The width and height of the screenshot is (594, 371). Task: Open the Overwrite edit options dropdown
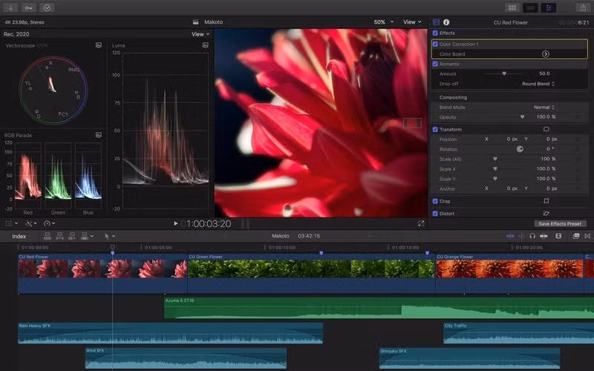point(87,236)
